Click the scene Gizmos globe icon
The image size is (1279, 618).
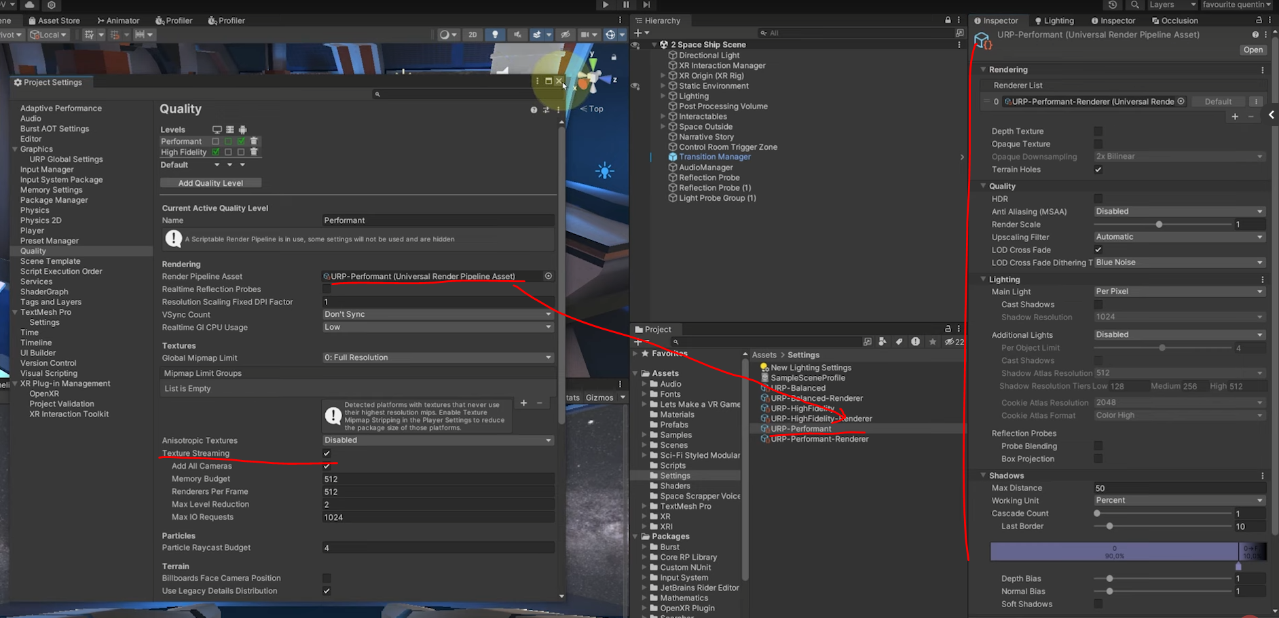click(610, 35)
